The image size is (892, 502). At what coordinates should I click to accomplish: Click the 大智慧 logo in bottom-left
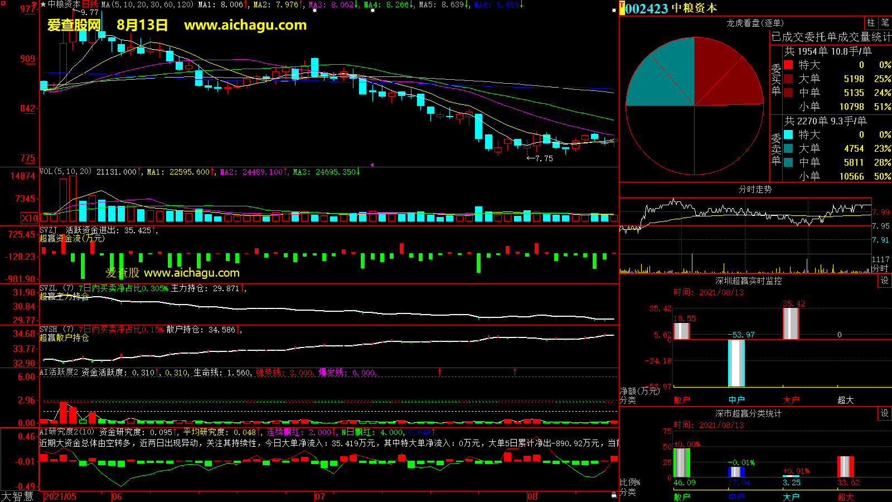click(x=17, y=496)
